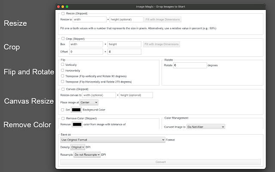This screenshot has height=172, width=275.
Task: Enable the Resize checkbox
Action: coord(63,14)
